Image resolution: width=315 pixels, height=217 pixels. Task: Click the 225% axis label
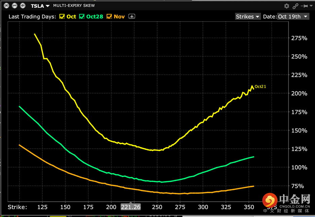click(x=299, y=75)
